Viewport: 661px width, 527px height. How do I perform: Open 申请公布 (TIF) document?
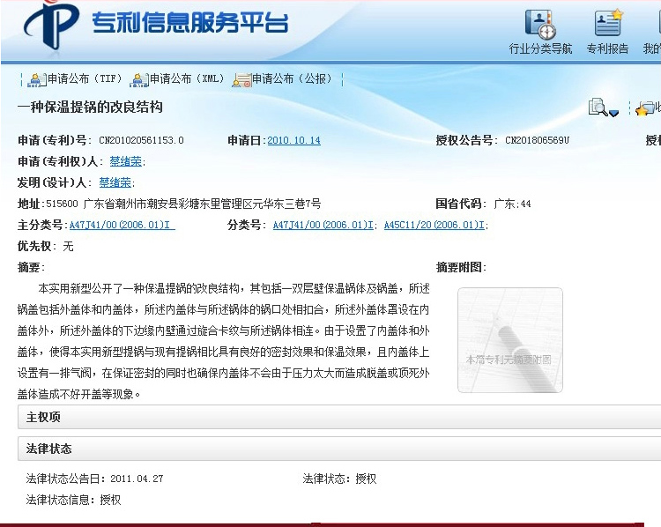[85, 78]
